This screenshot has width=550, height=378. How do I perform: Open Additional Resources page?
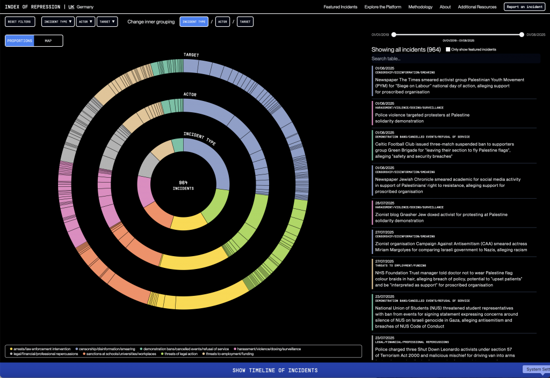coord(477,6)
